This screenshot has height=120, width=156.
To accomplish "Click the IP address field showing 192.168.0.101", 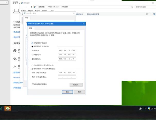I will tap(67, 50).
